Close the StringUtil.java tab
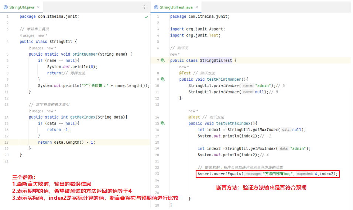Viewport: 353px width, 210px height. [x=38, y=7]
